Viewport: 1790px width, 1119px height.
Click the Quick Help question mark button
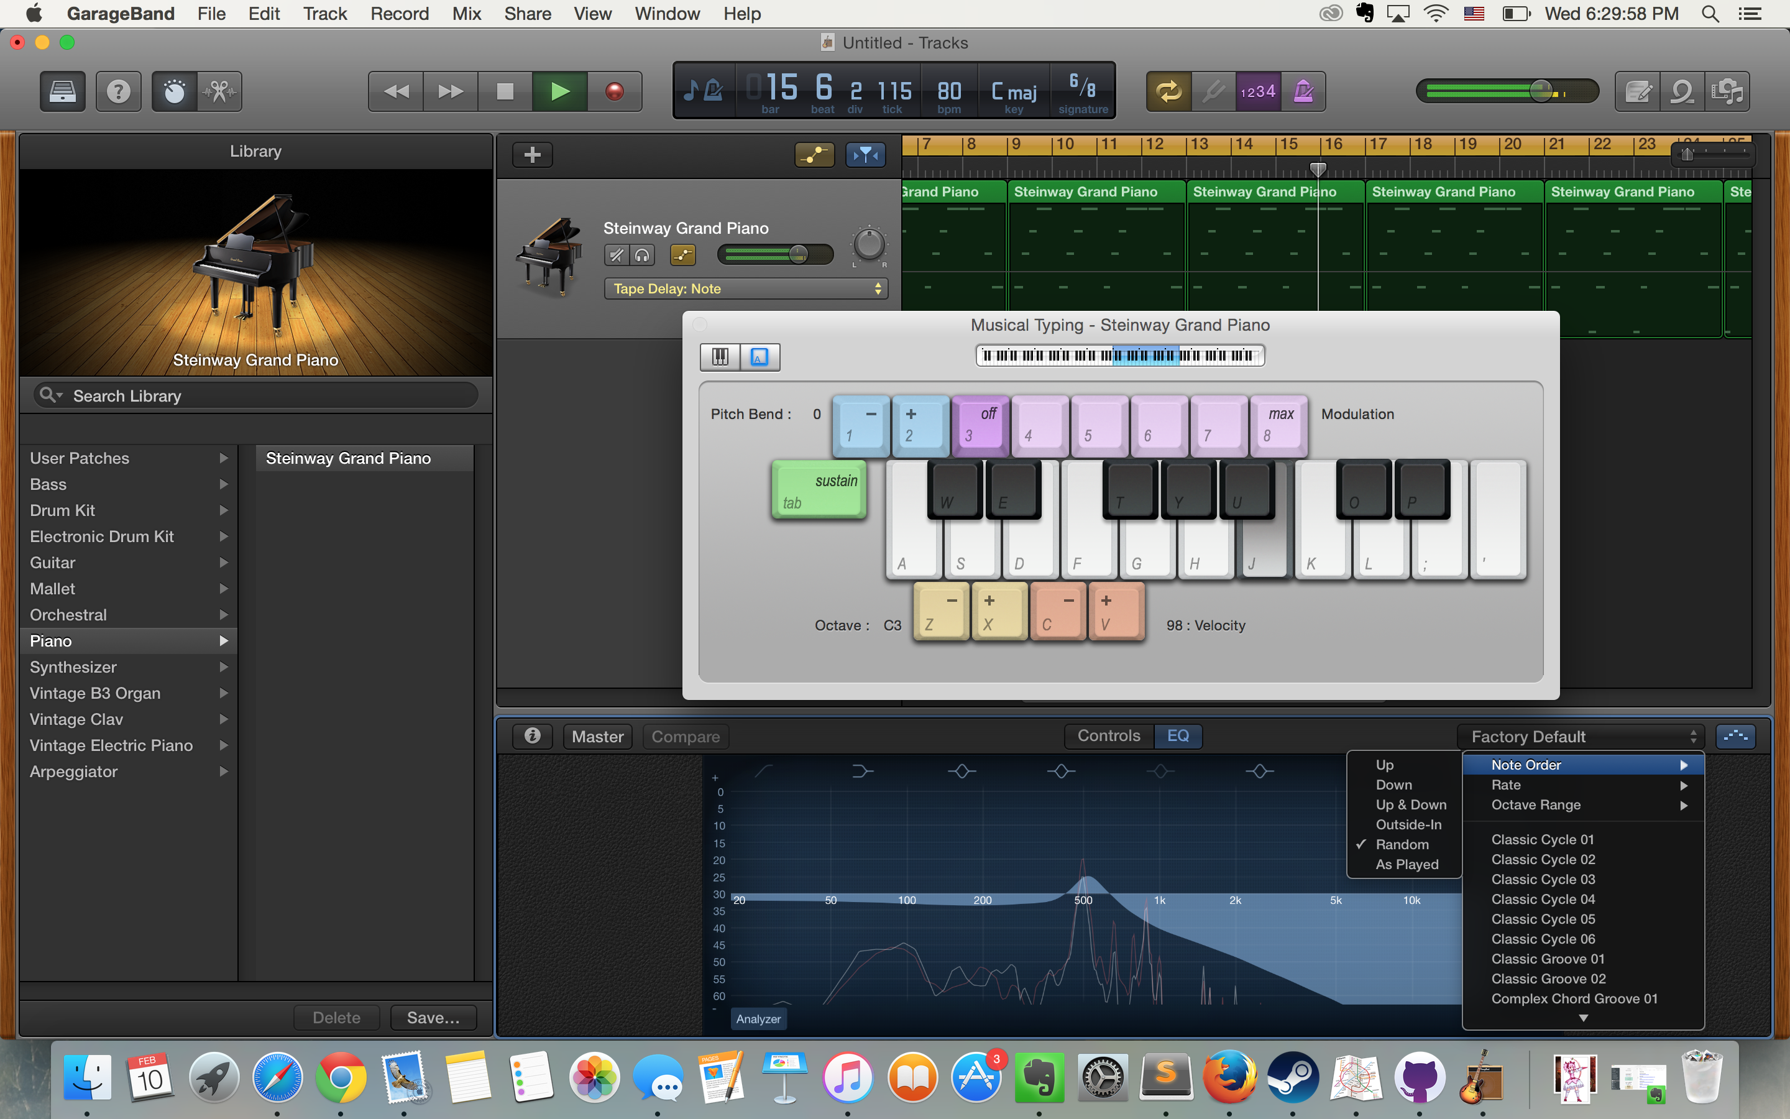(118, 92)
